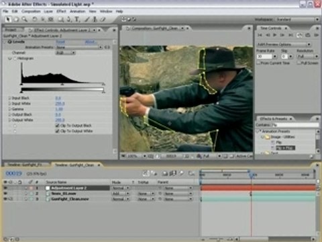
Task: Open the Frame Rate dropdown
Action: click(x=275, y=56)
